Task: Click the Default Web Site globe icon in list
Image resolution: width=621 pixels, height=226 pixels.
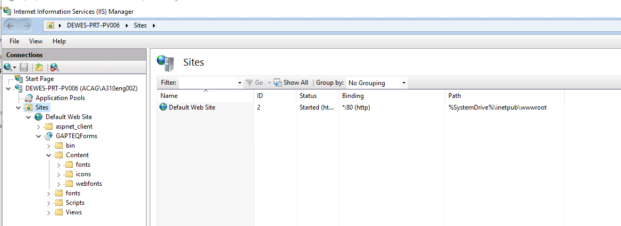Action: (x=164, y=107)
